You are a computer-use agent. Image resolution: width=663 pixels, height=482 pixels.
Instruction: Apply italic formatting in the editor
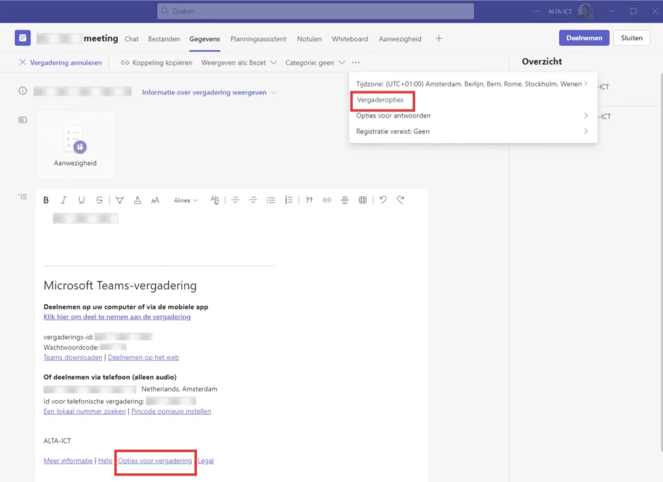[x=63, y=200]
